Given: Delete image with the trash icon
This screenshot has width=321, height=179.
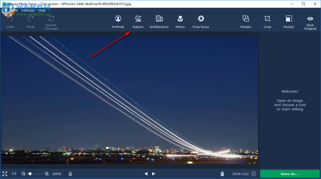Looking at the screenshot, I should pyautogui.click(x=222, y=174).
